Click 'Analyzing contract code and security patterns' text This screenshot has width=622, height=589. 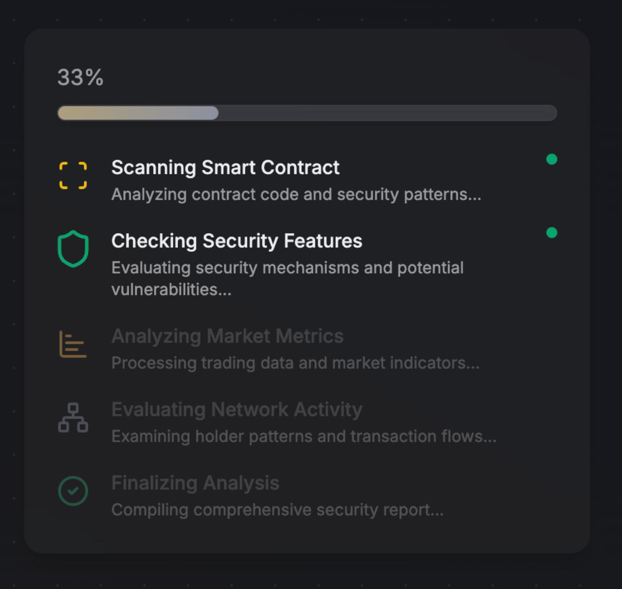pos(296,194)
